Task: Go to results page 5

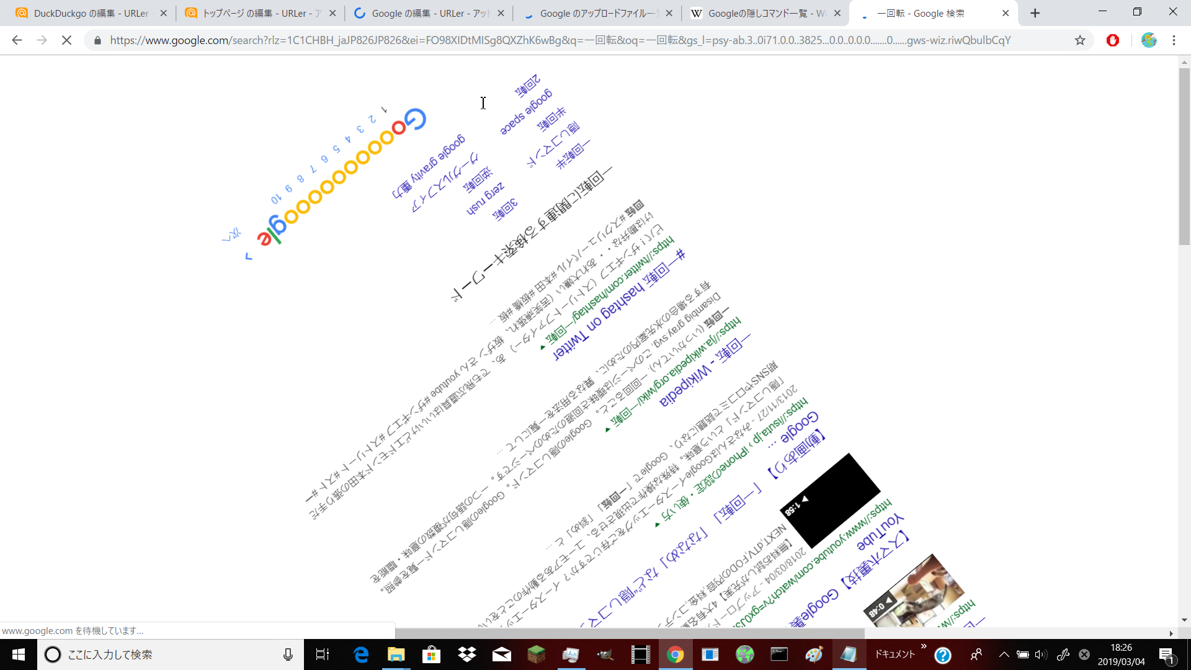Action: (336, 149)
